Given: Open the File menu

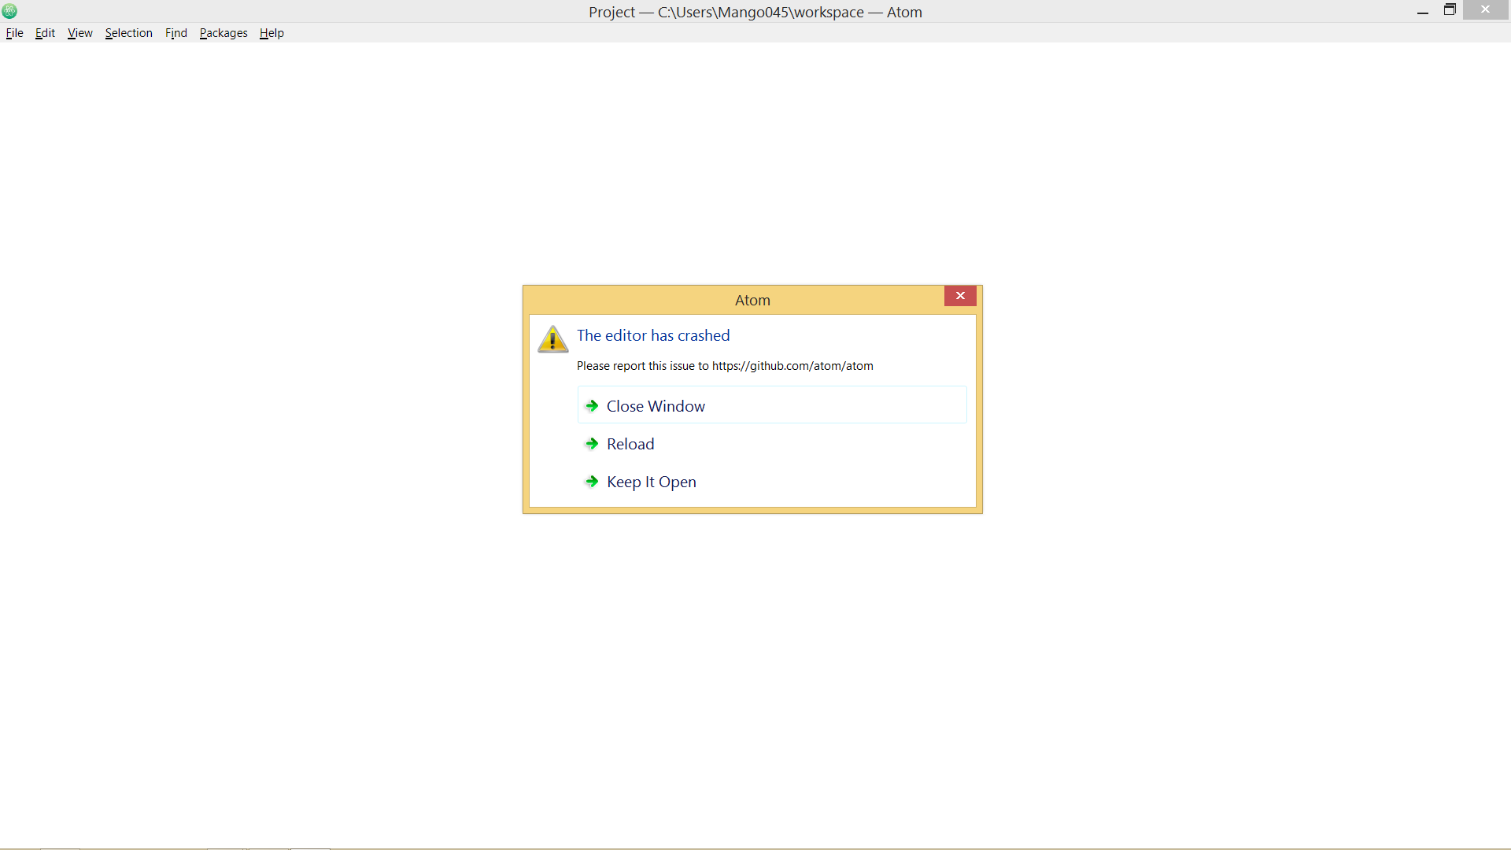Looking at the screenshot, I should [x=14, y=32].
